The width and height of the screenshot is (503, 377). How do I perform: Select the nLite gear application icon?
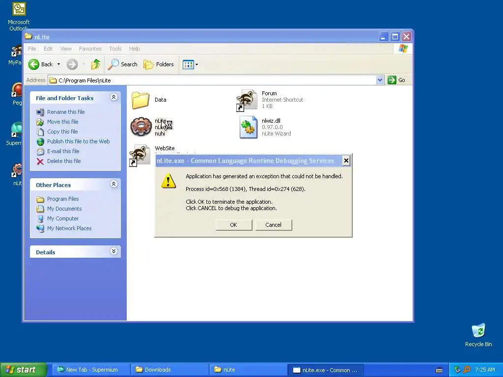pos(141,127)
